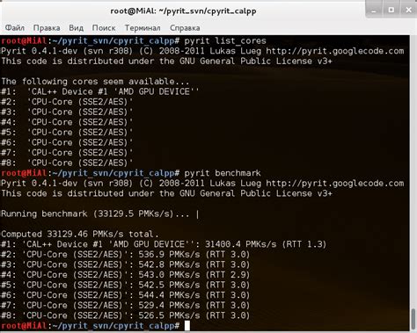Click the window title root@MiAl
Image resolution: width=417 pixels, height=333 pixels.
pos(183,11)
